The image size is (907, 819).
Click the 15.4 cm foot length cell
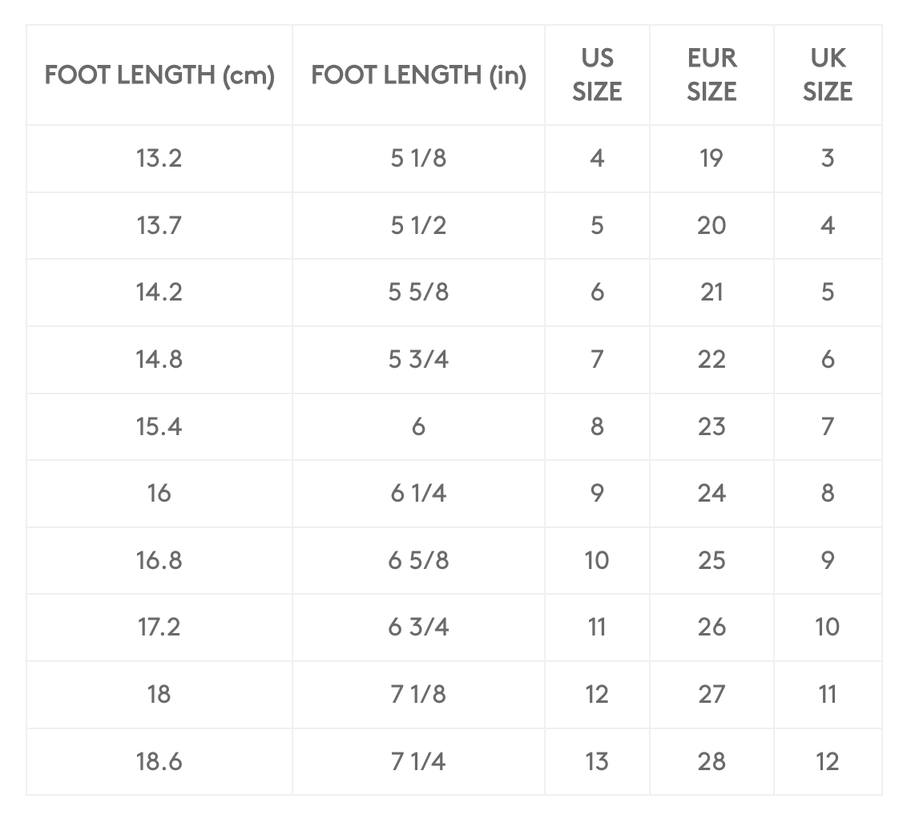[159, 427]
